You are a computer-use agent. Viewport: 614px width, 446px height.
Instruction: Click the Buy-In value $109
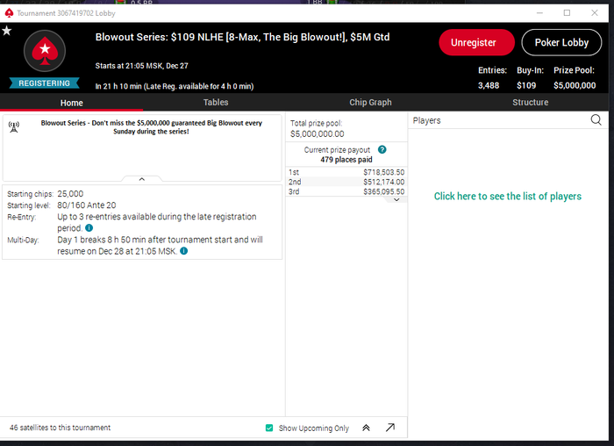coord(526,85)
